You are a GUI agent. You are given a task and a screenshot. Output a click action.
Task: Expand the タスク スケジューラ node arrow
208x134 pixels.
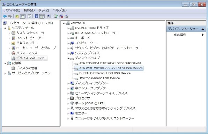click(x=9, y=33)
